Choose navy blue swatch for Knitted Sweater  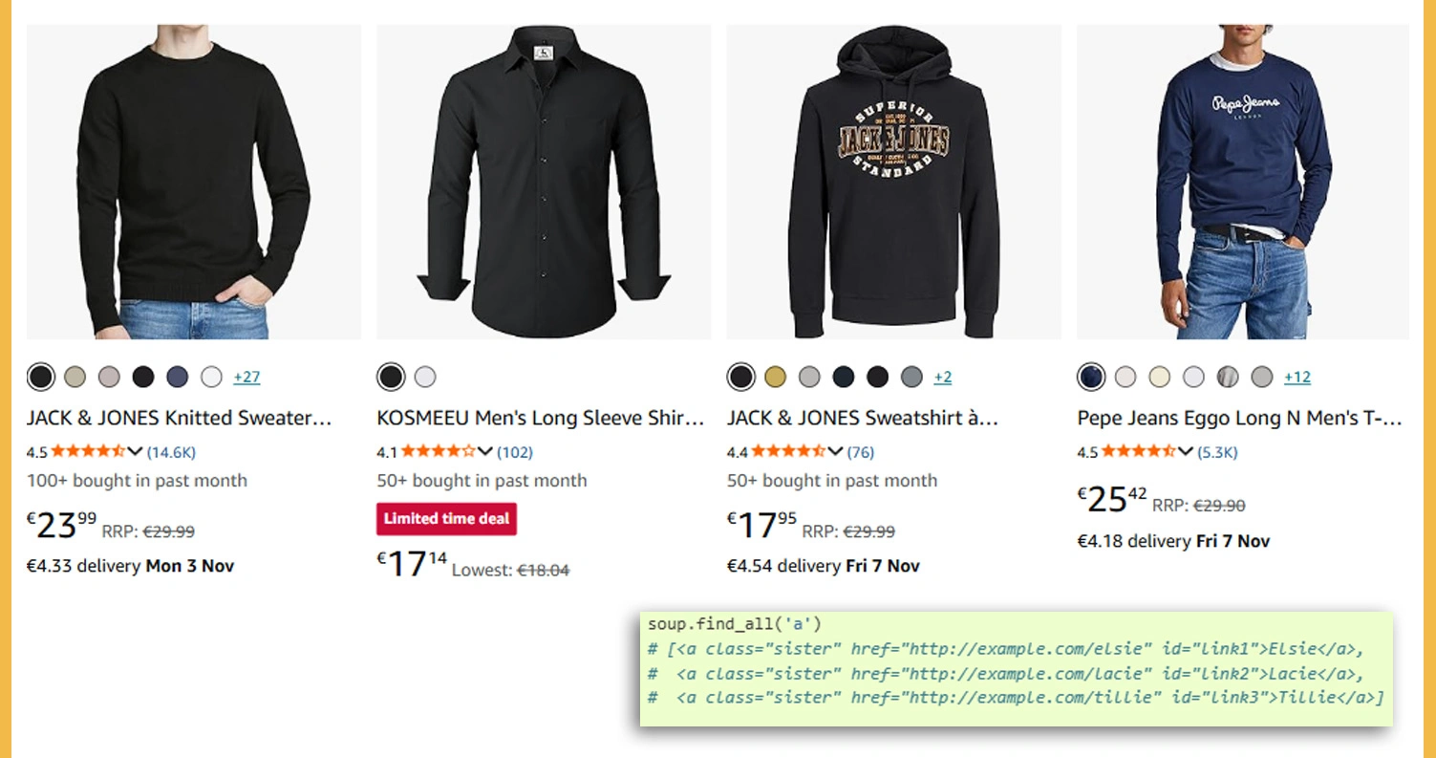click(x=178, y=377)
